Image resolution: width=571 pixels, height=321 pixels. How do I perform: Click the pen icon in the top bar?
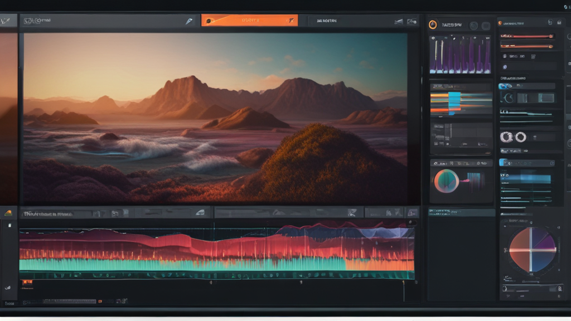point(188,21)
